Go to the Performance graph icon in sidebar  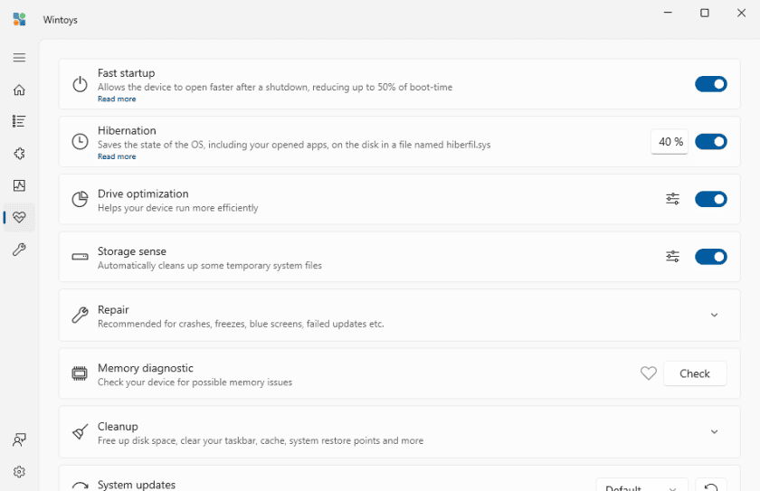point(19,185)
